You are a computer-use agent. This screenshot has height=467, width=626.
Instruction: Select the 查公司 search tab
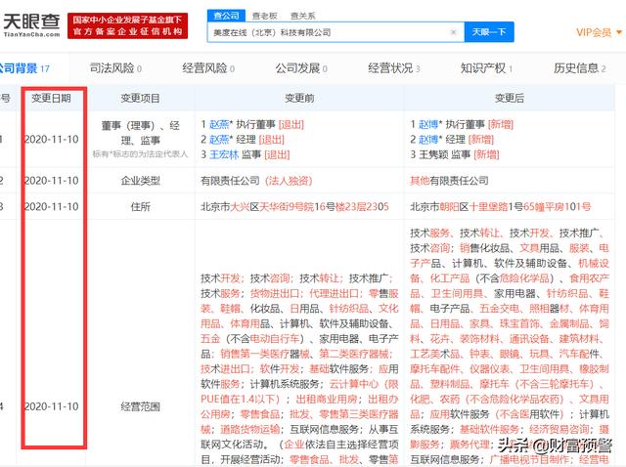click(226, 16)
